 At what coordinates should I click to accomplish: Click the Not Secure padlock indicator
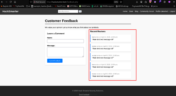coord(39,2)
